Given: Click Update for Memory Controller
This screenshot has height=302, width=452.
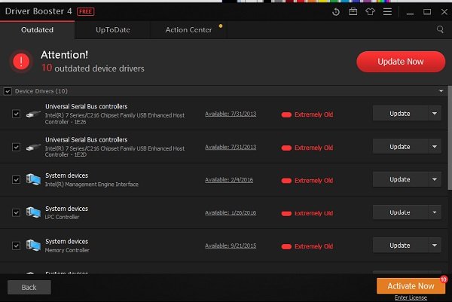Looking at the screenshot, I should coord(400,246).
